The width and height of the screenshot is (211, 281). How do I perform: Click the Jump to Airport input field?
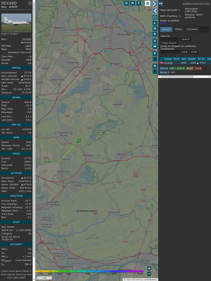[170, 52]
